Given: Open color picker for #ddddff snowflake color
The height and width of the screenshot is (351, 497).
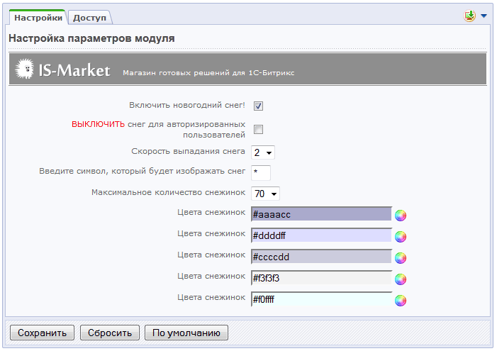Looking at the screenshot, I should (401, 237).
